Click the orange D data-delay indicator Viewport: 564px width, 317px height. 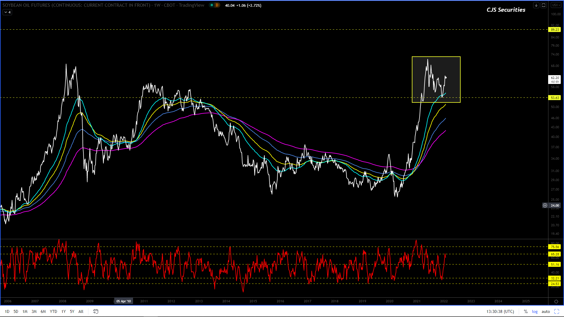(x=217, y=5)
